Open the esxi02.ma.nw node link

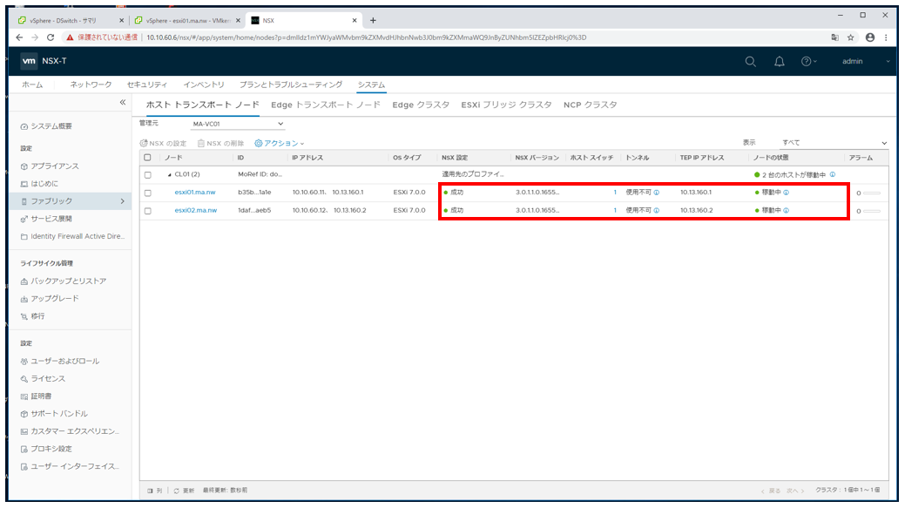(x=196, y=211)
